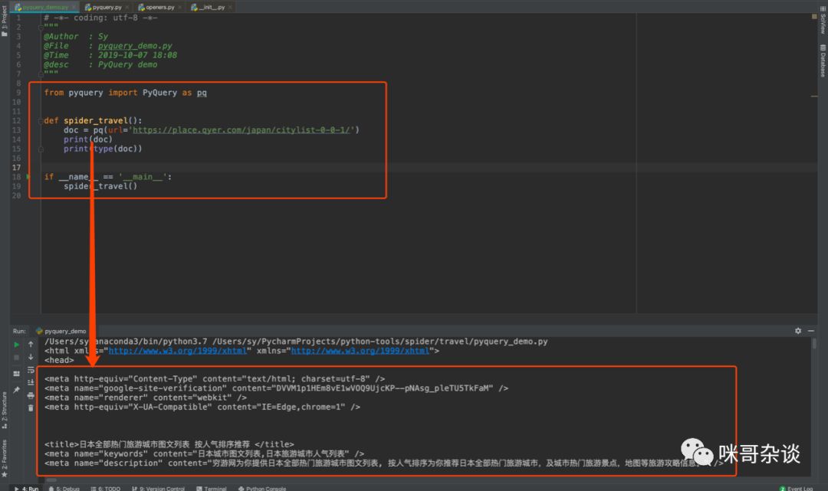Click the meta name="renderer" console line
This screenshot has width=828, height=491.
(x=145, y=398)
